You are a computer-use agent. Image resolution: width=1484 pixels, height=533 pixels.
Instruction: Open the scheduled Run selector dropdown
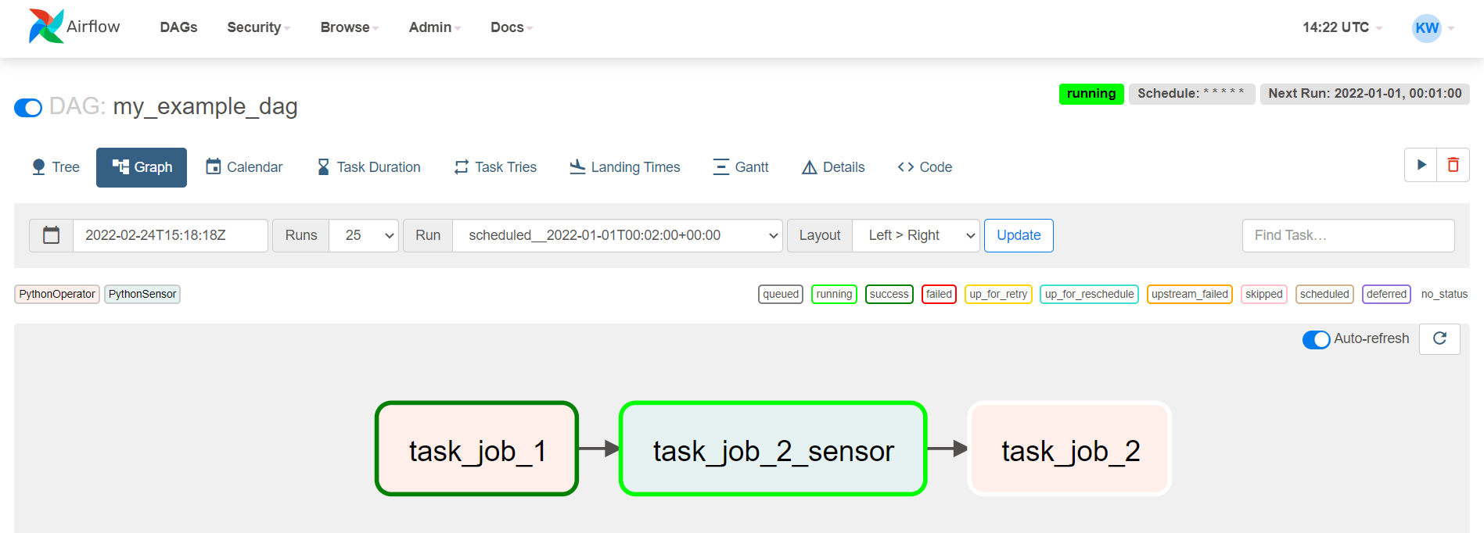[616, 235]
